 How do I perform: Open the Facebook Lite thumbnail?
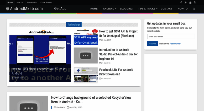pos(86,75)
